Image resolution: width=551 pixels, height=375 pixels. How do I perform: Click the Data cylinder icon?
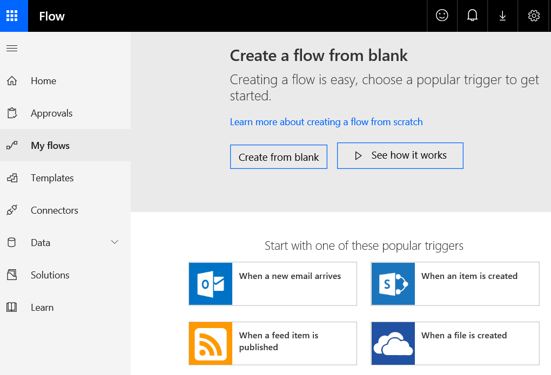point(11,243)
